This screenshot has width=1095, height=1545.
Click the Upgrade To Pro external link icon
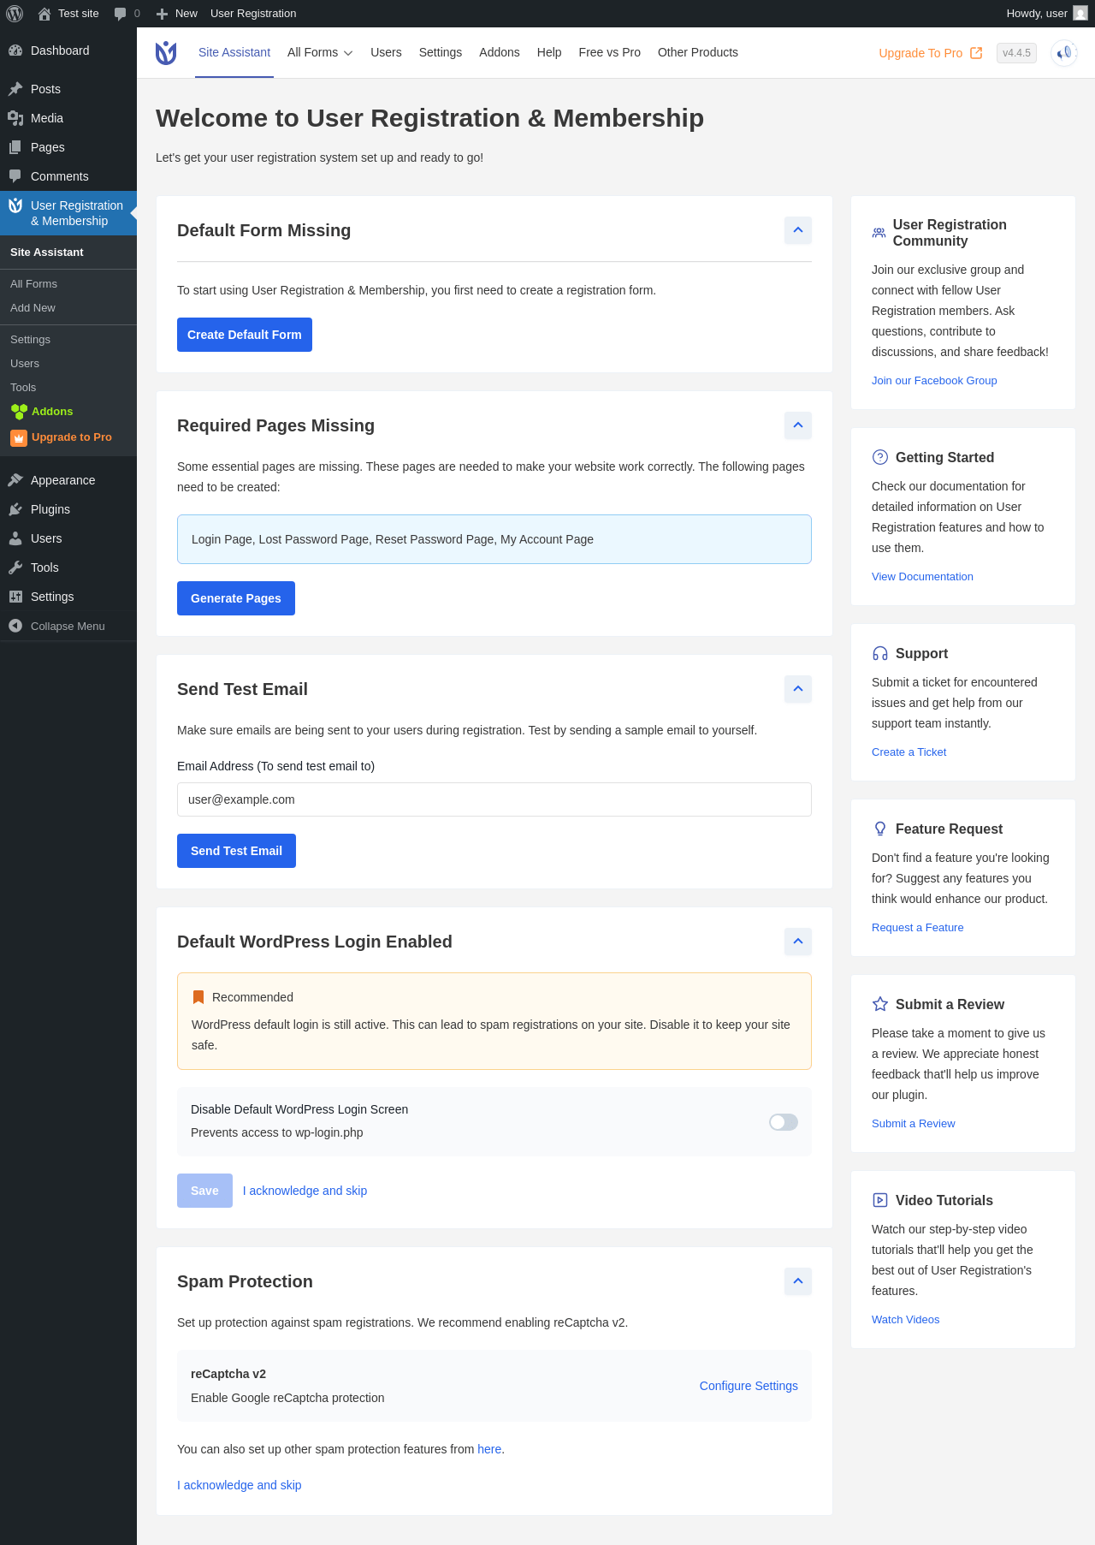pos(976,53)
